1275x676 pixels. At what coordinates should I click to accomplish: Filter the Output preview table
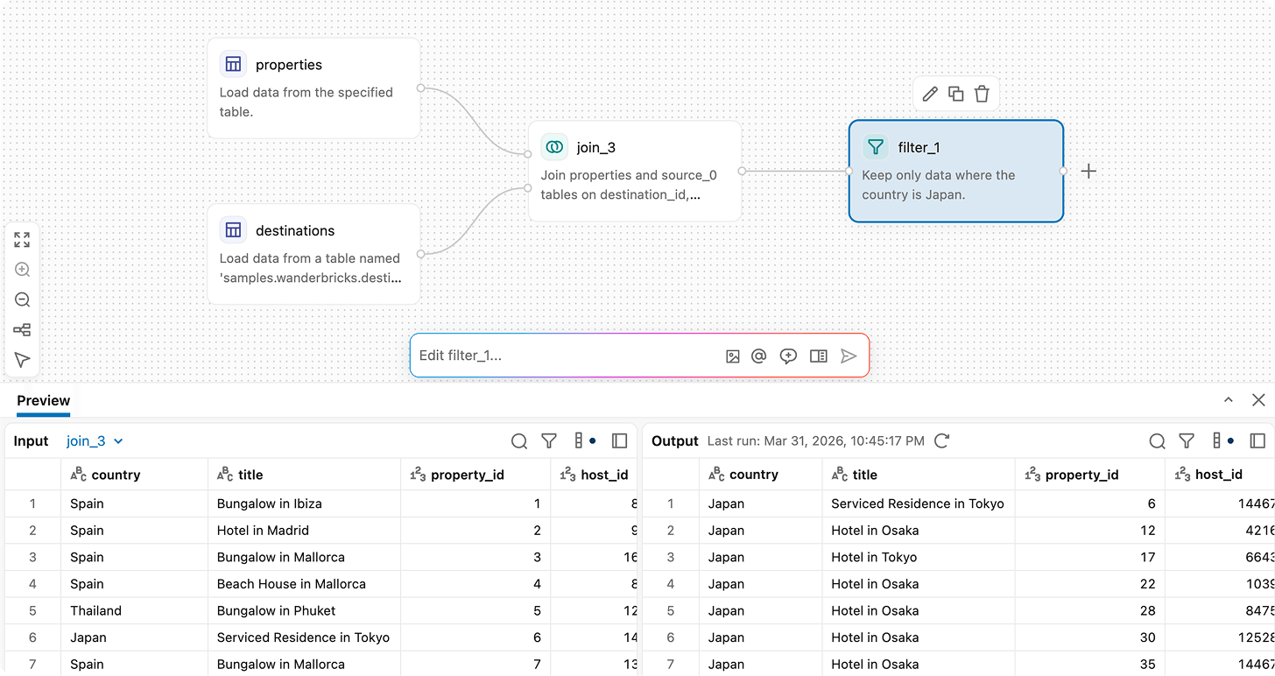[x=1187, y=441]
